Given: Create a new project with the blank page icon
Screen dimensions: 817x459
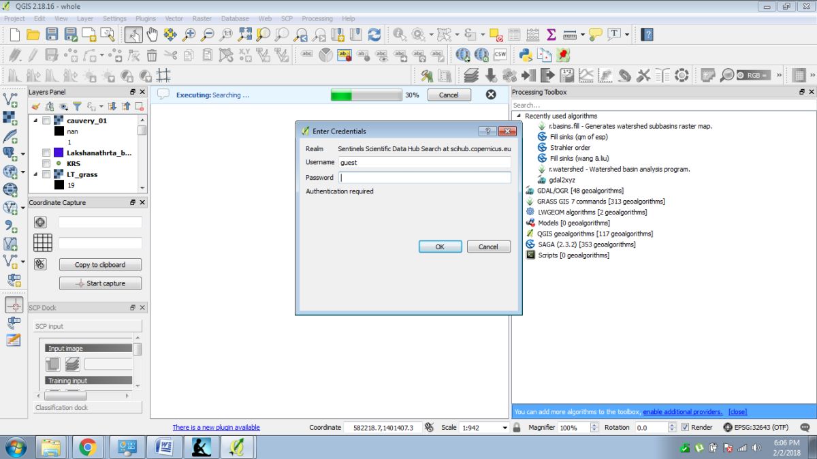Looking at the screenshot, I should click(14, 34).
